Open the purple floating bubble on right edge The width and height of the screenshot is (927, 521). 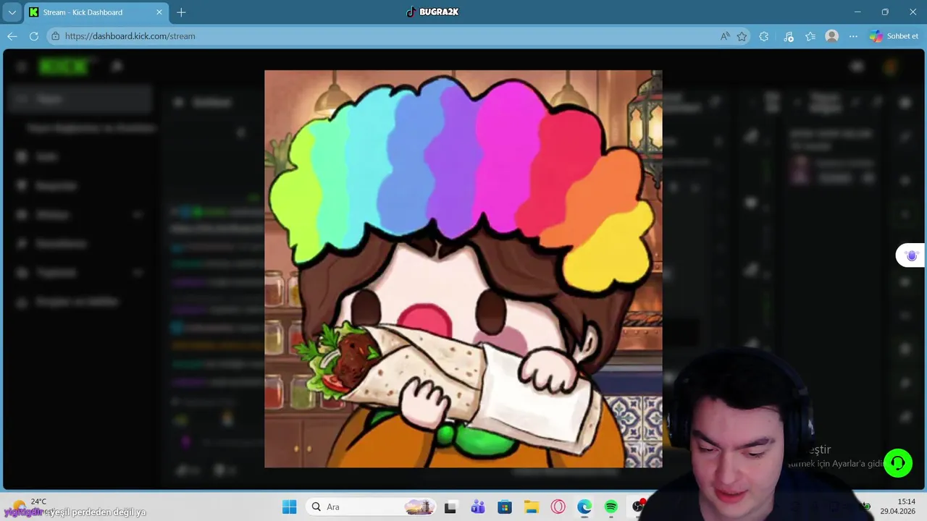tap(911, 255)
